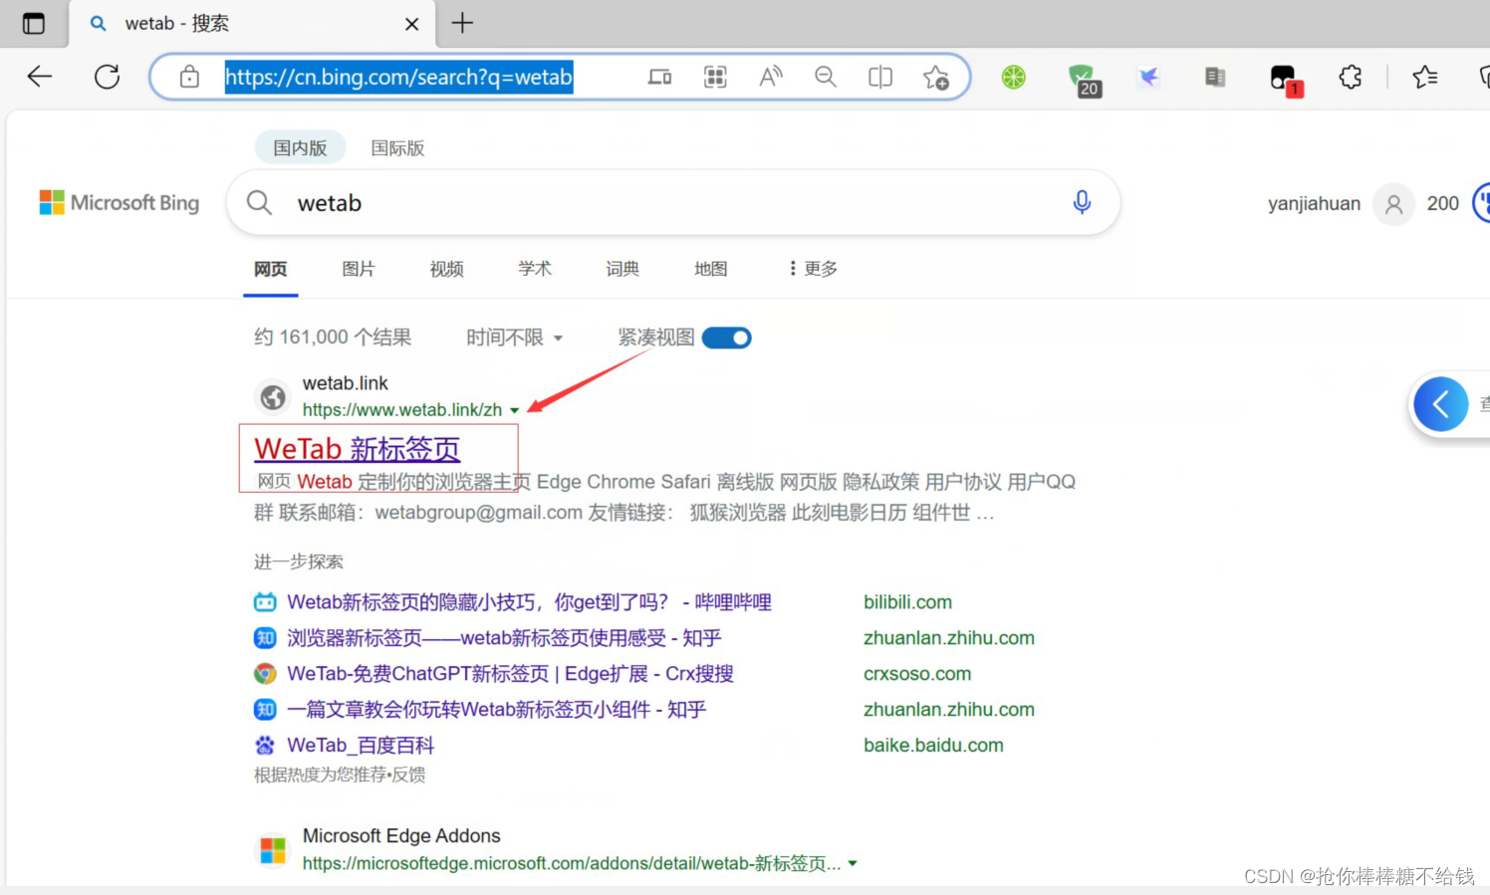Open 浏览器新标签页 zhihu review link
Viewport: 1490px width, 895px height.
[x=504, y=638]
